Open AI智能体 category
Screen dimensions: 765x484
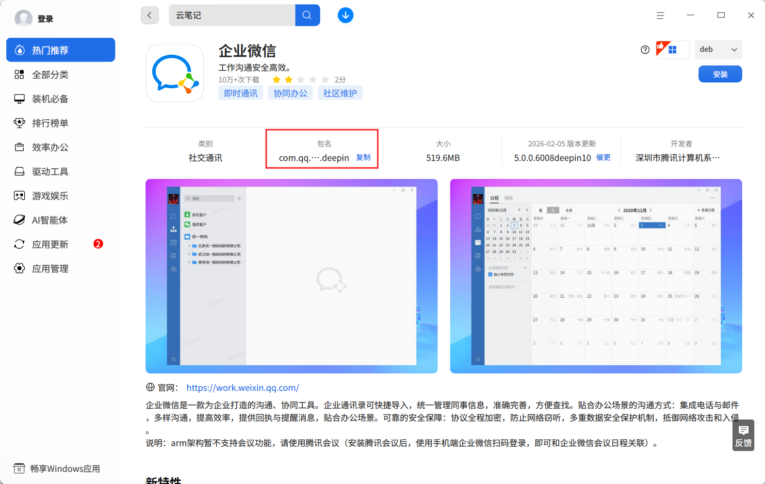click(x=61, y=220)
